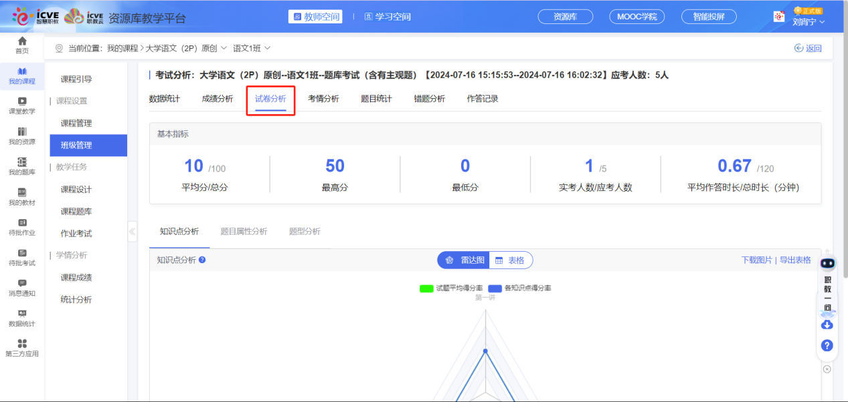Click the blue help question mark icon
The image size is (848, 402).
[827, 345]
